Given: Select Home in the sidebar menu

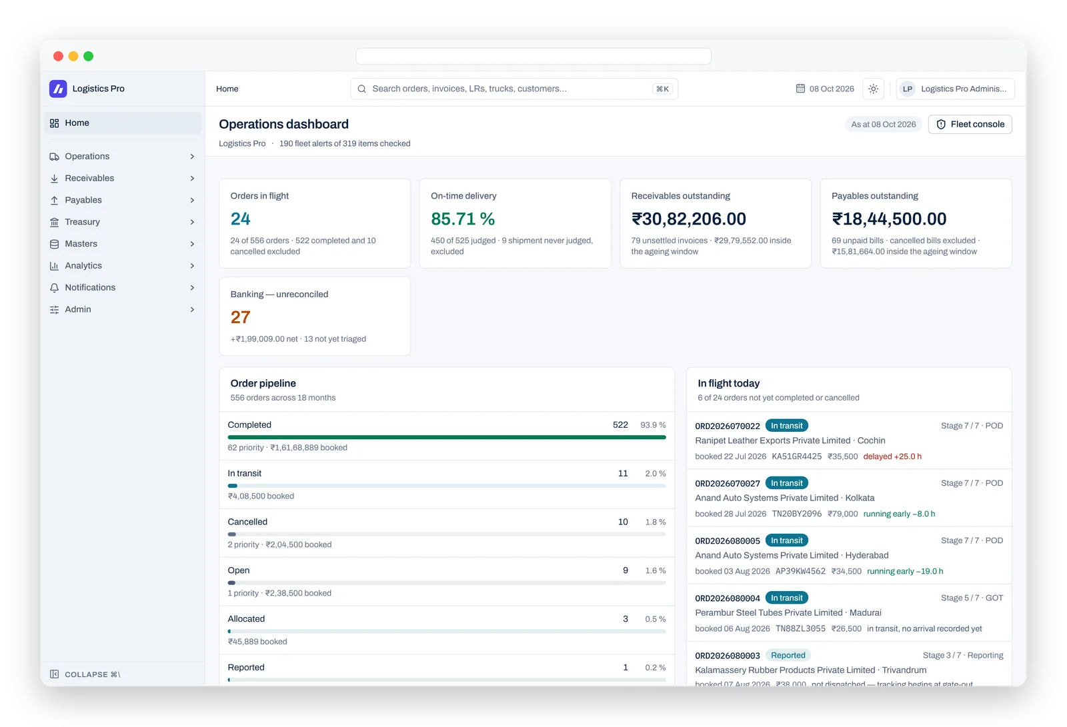Looking at the screenshot, I should pyautogui.click(x=123, y=123).
